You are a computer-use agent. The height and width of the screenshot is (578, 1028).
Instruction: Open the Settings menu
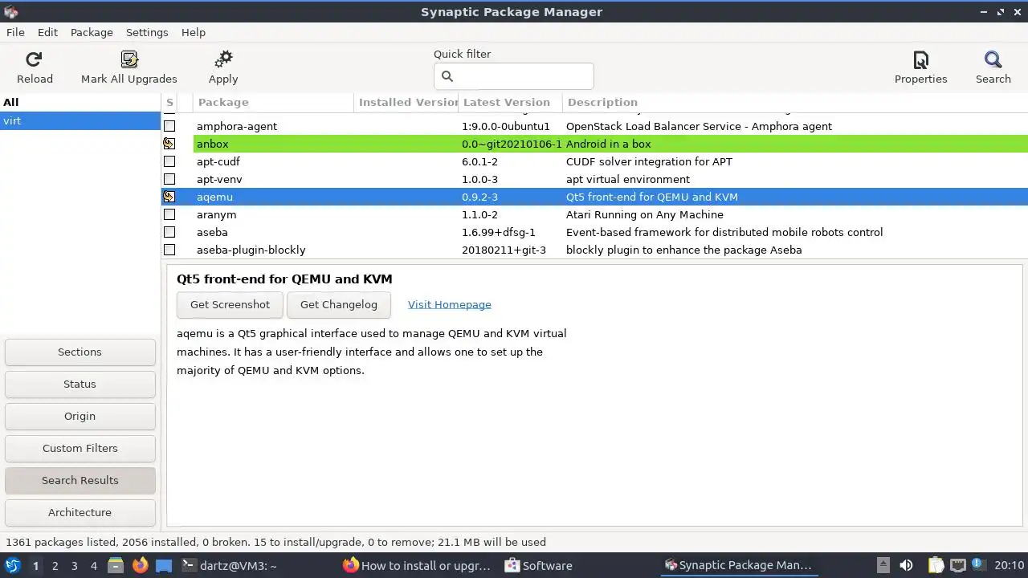click(147, 32)
